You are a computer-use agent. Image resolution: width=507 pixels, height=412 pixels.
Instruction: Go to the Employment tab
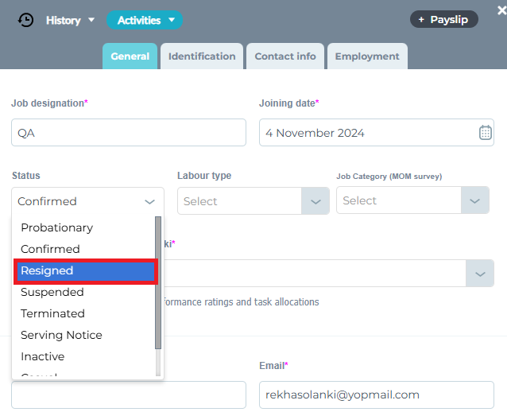(x=367, y=56)
